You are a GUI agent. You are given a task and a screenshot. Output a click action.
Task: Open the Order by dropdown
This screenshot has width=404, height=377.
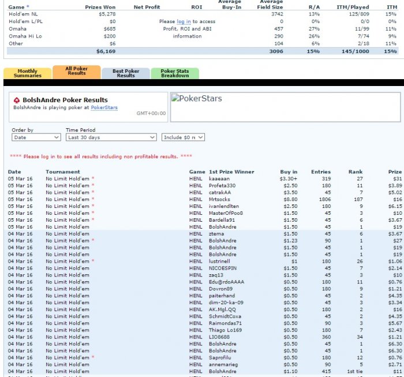coord(36,137)
